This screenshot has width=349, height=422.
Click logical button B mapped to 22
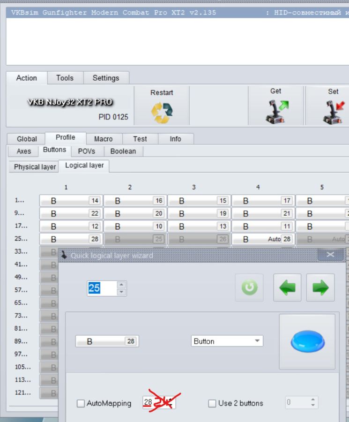71,213
